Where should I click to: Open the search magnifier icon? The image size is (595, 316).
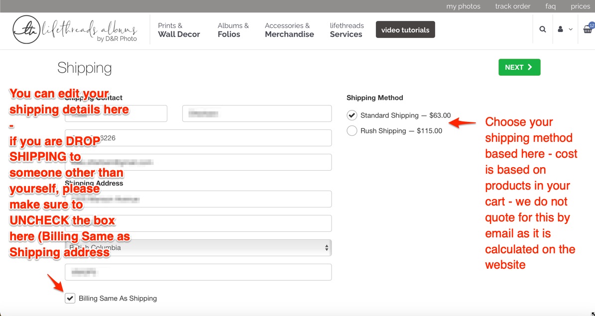(543, 29)
